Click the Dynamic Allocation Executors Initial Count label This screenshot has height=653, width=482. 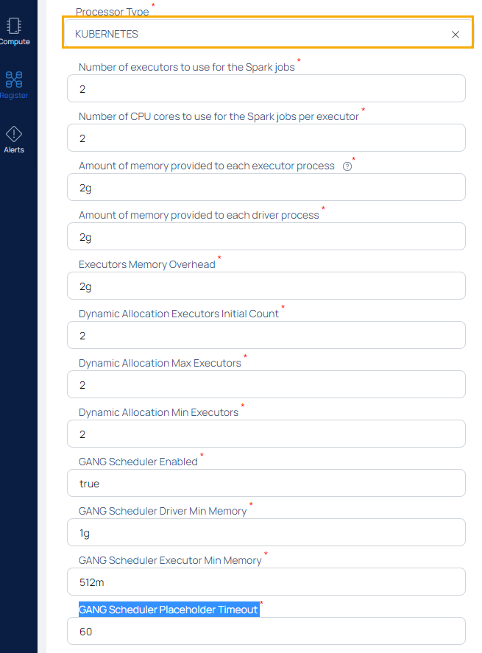pos(179,314)
